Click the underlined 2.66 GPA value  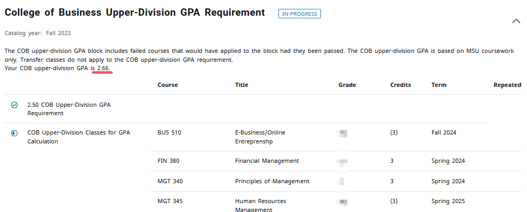(103, 69)
